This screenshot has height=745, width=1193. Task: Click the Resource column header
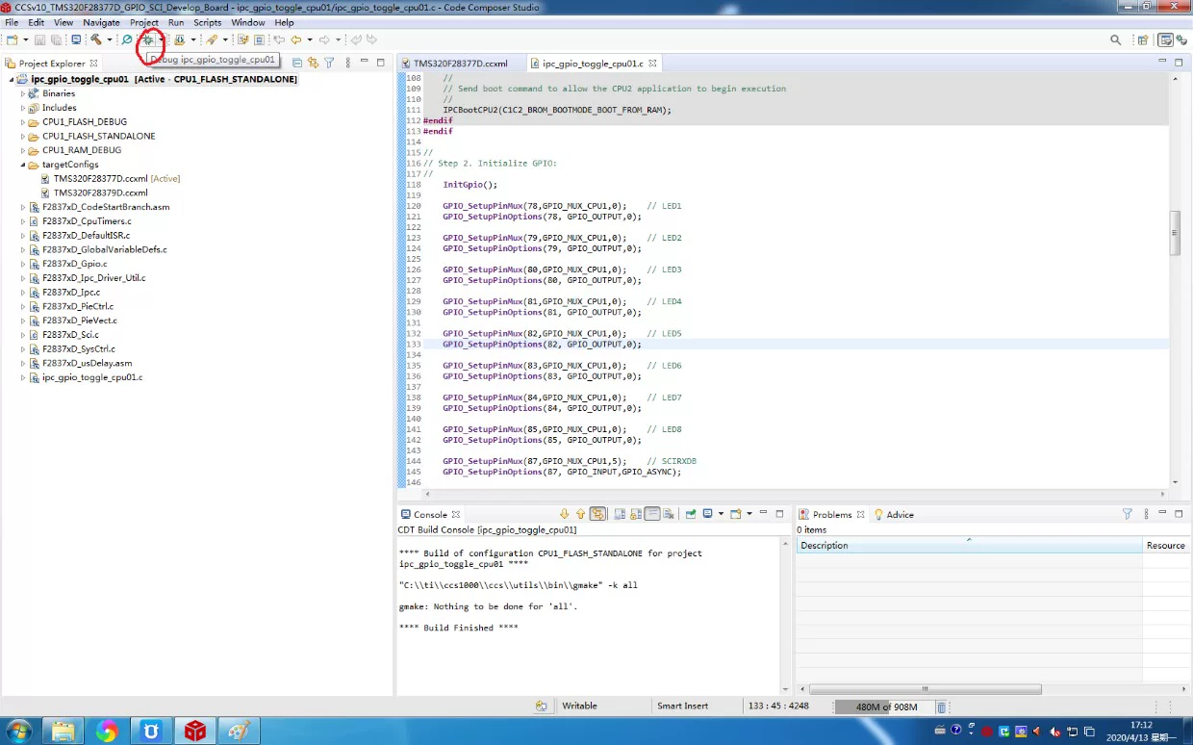(x=1166, y=545)
